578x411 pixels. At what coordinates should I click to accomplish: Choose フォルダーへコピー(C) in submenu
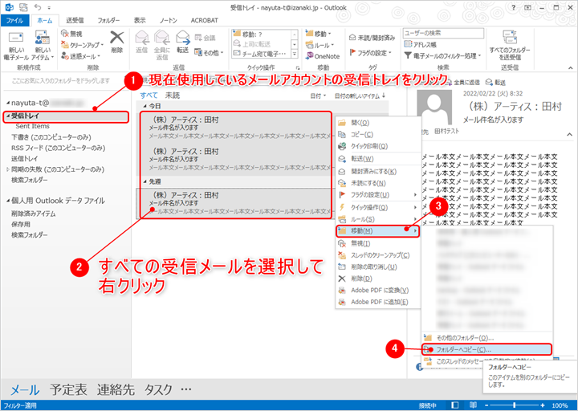[x=486, y=349]
